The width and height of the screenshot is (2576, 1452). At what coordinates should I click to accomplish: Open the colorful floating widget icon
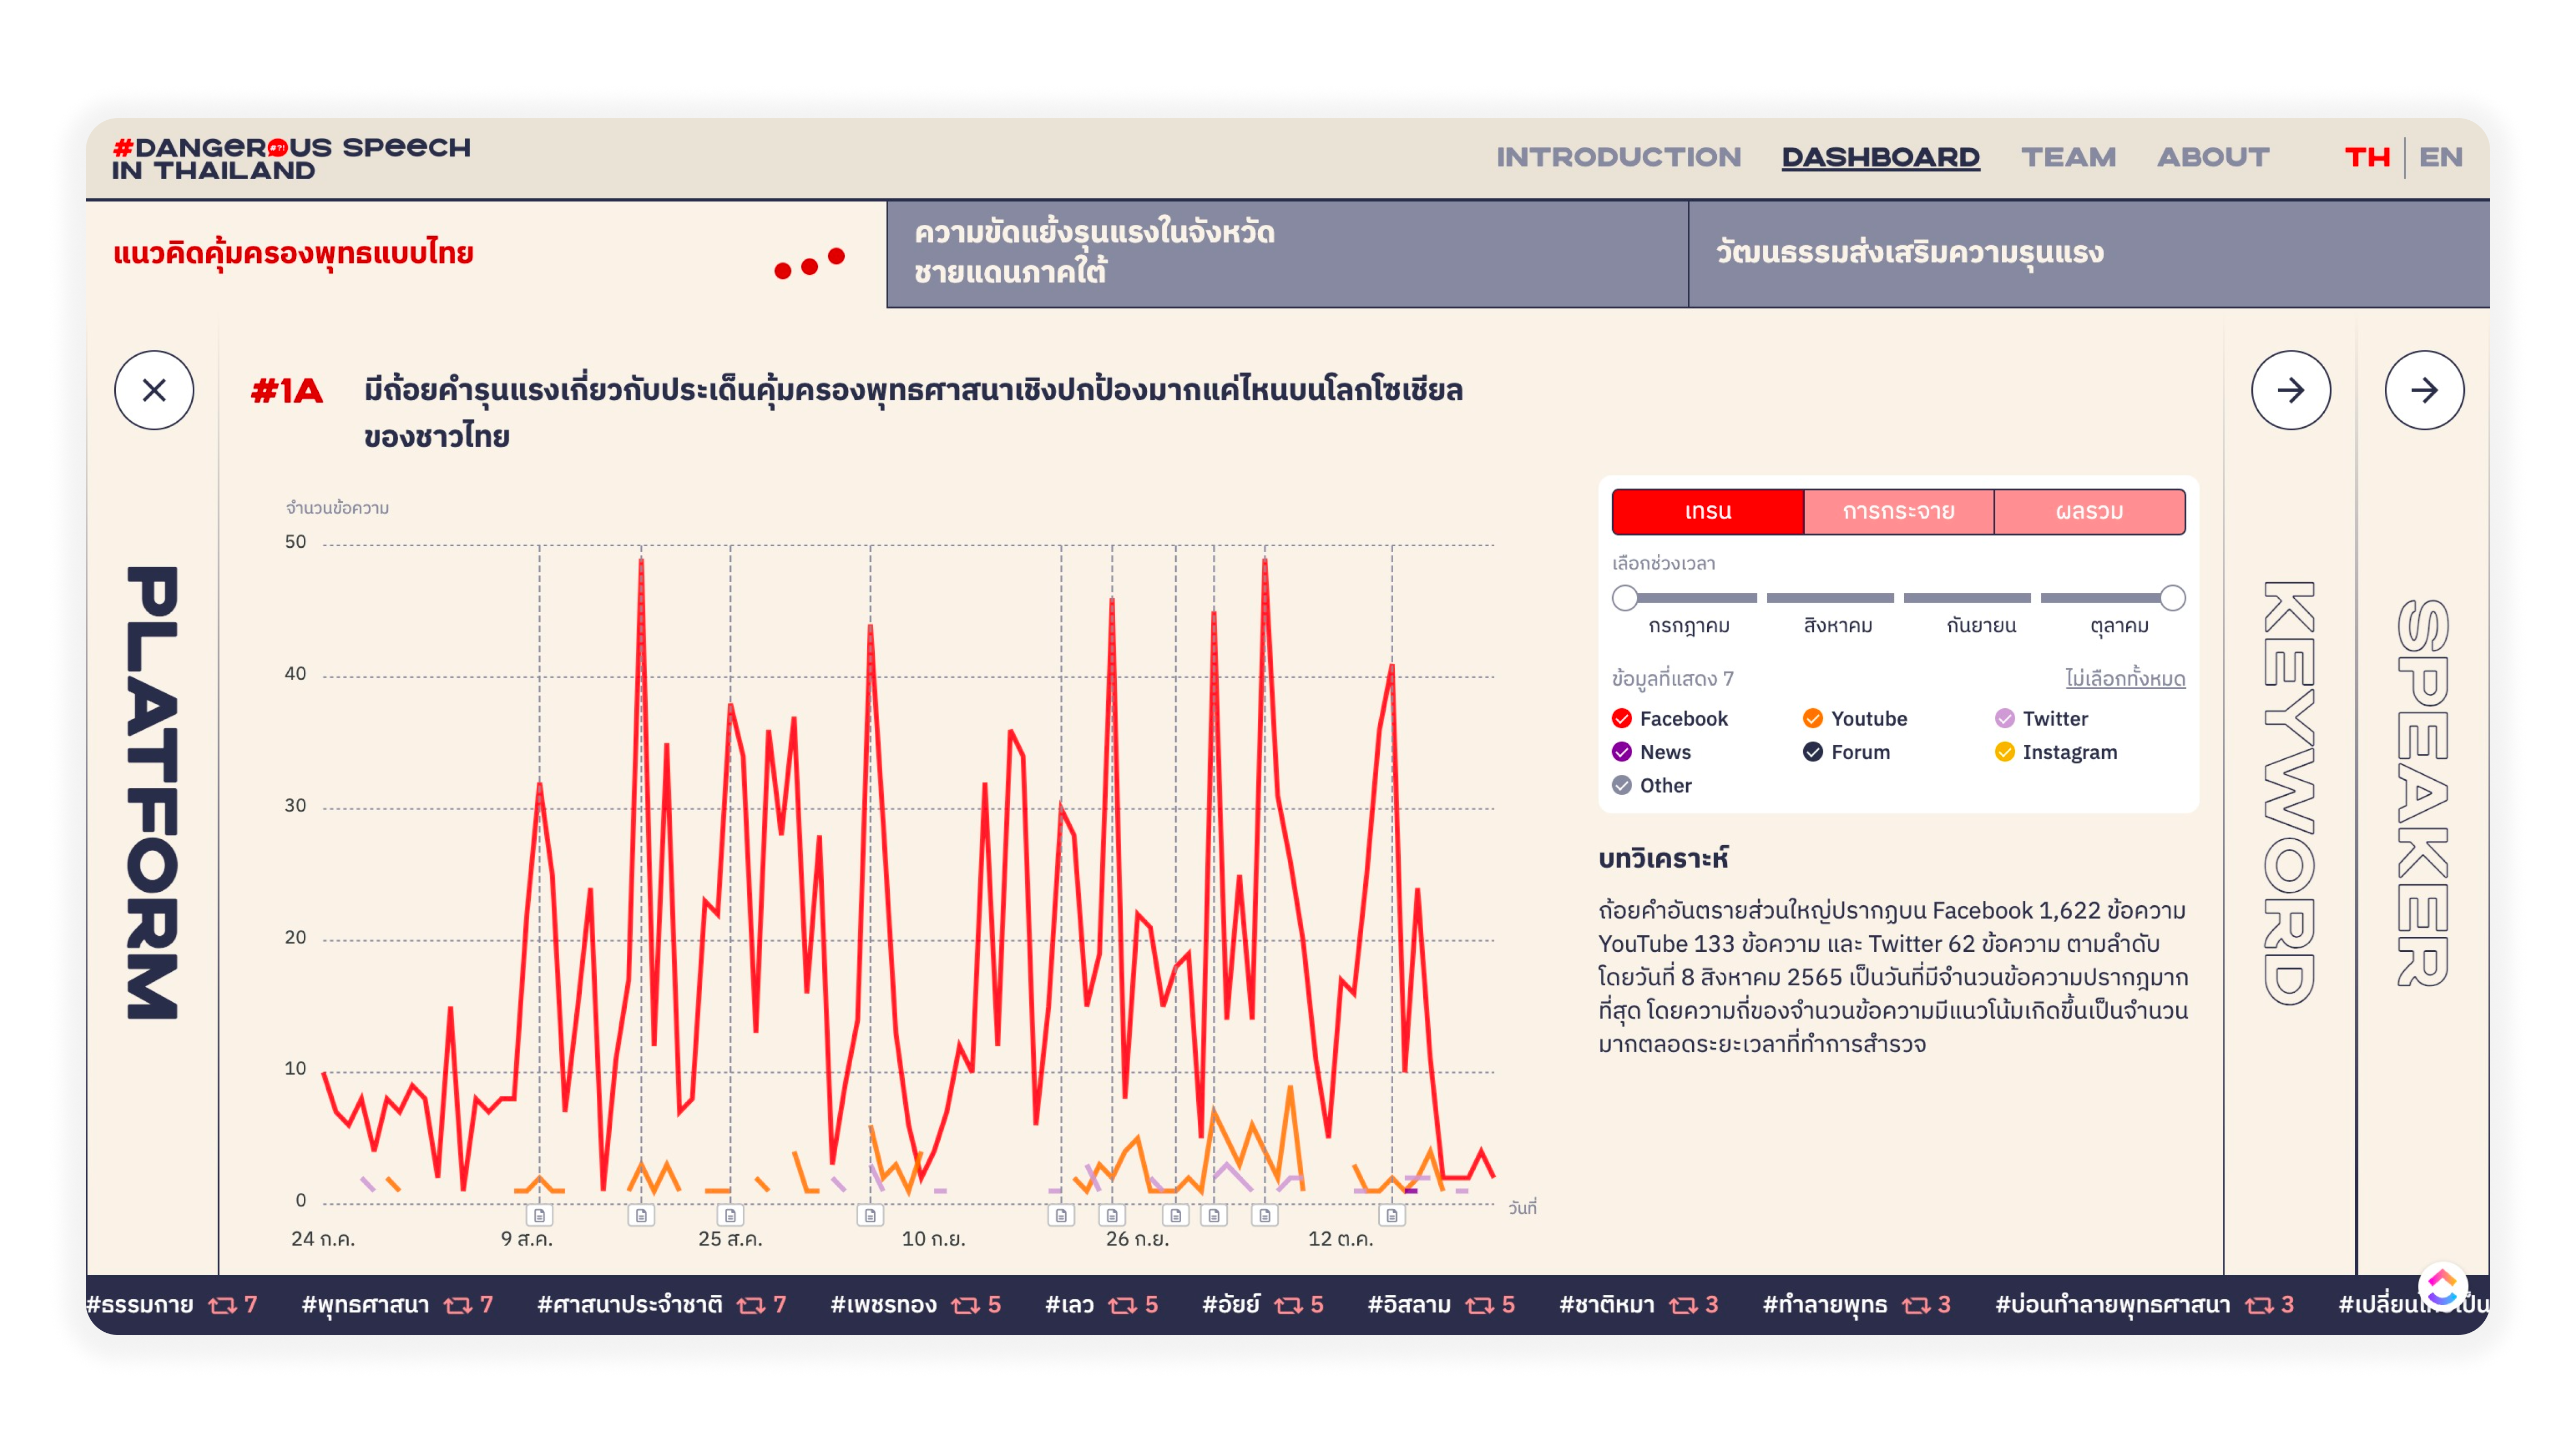point(2442,1286)
